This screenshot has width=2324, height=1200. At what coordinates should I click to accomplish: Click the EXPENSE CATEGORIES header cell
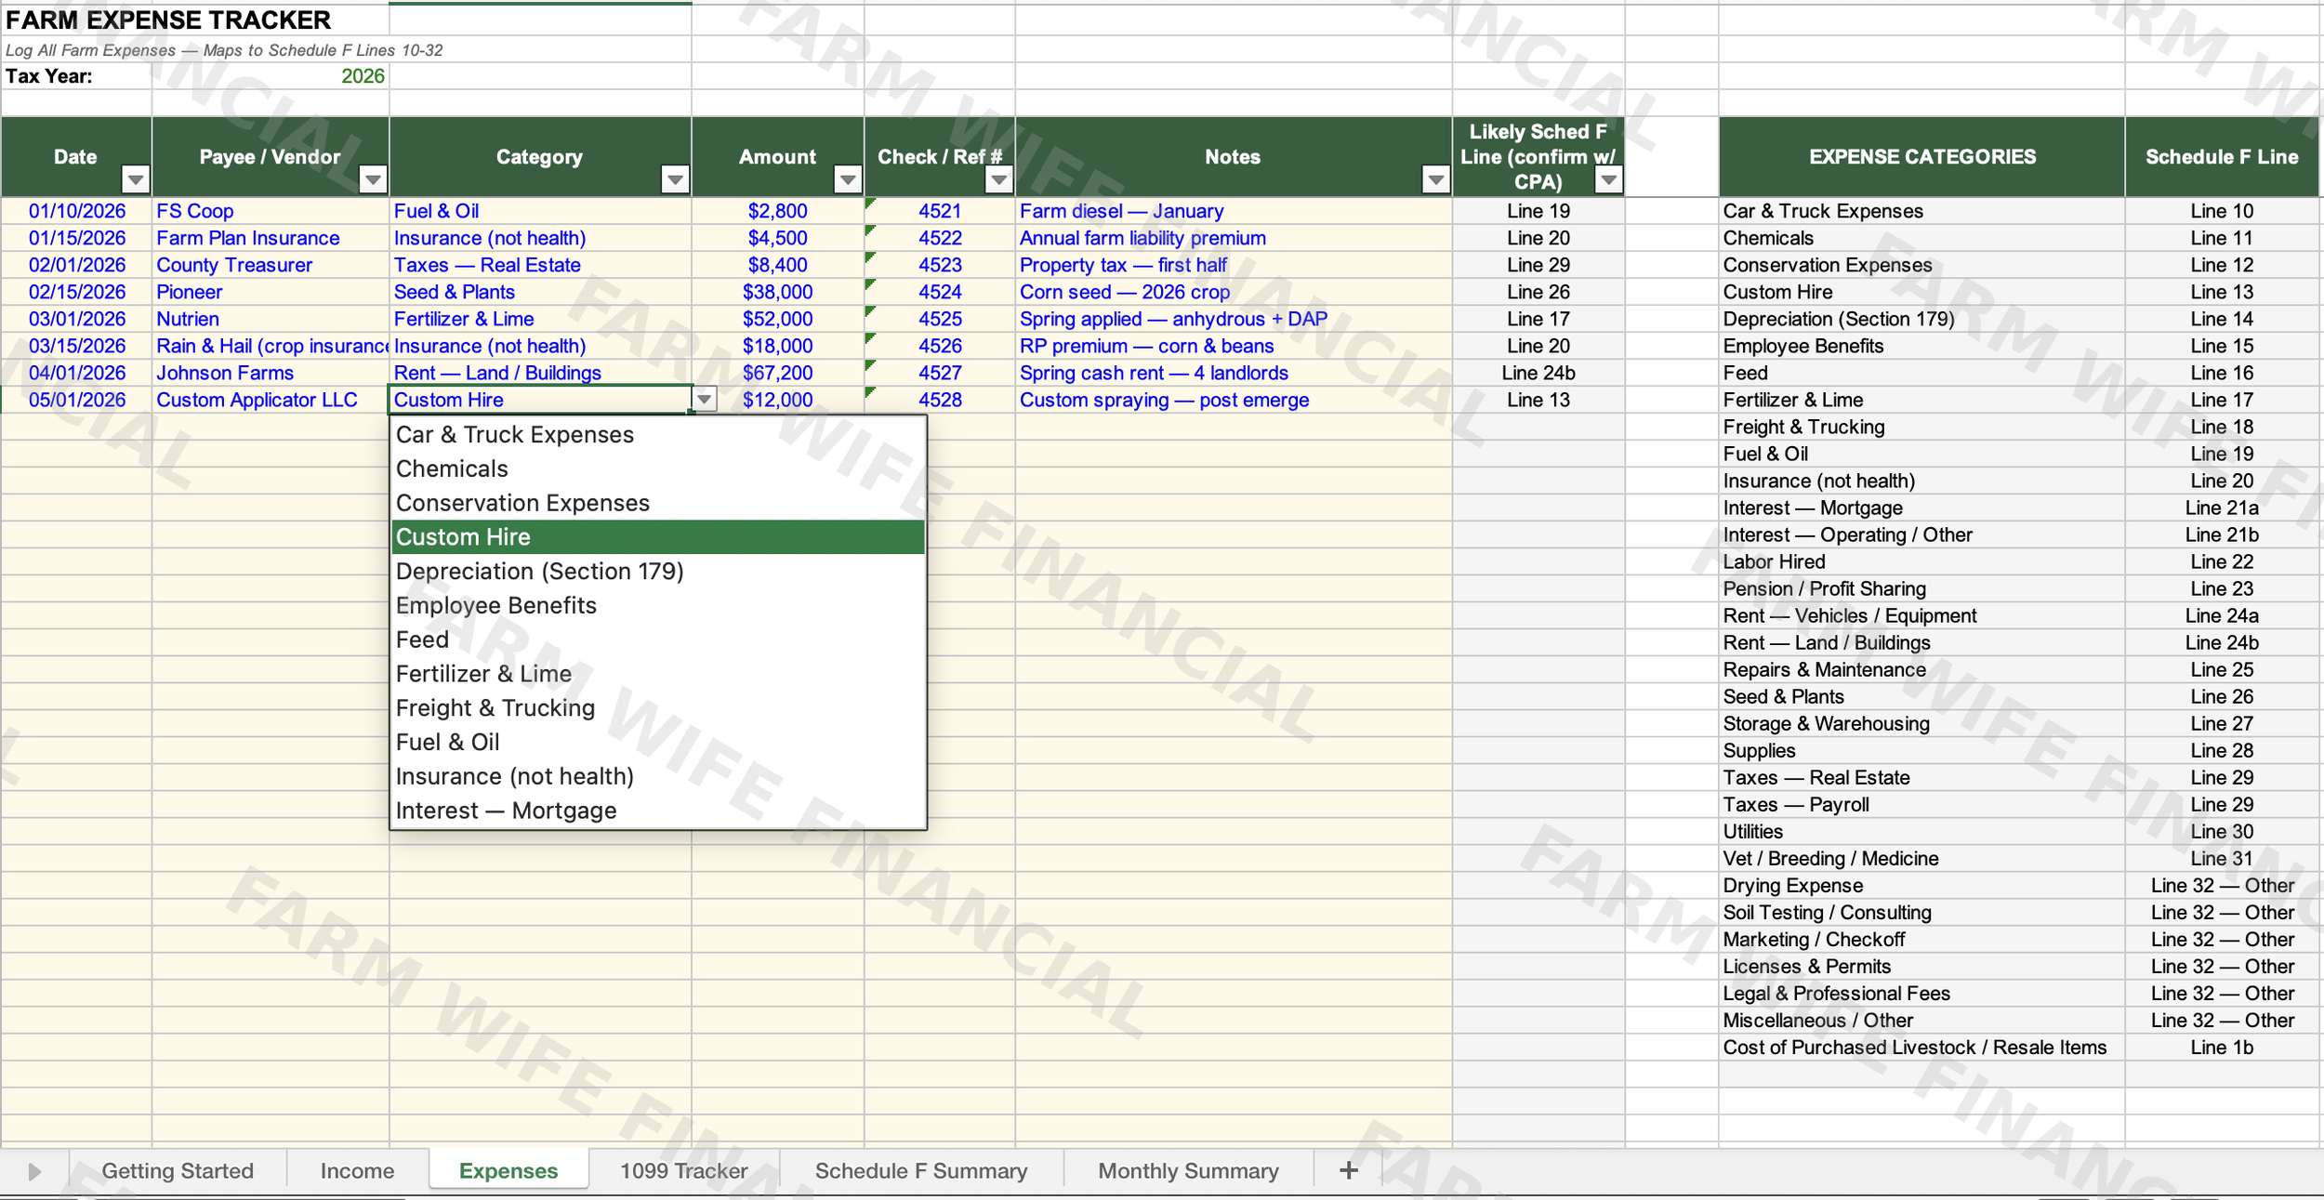(x=1921, y=156)
